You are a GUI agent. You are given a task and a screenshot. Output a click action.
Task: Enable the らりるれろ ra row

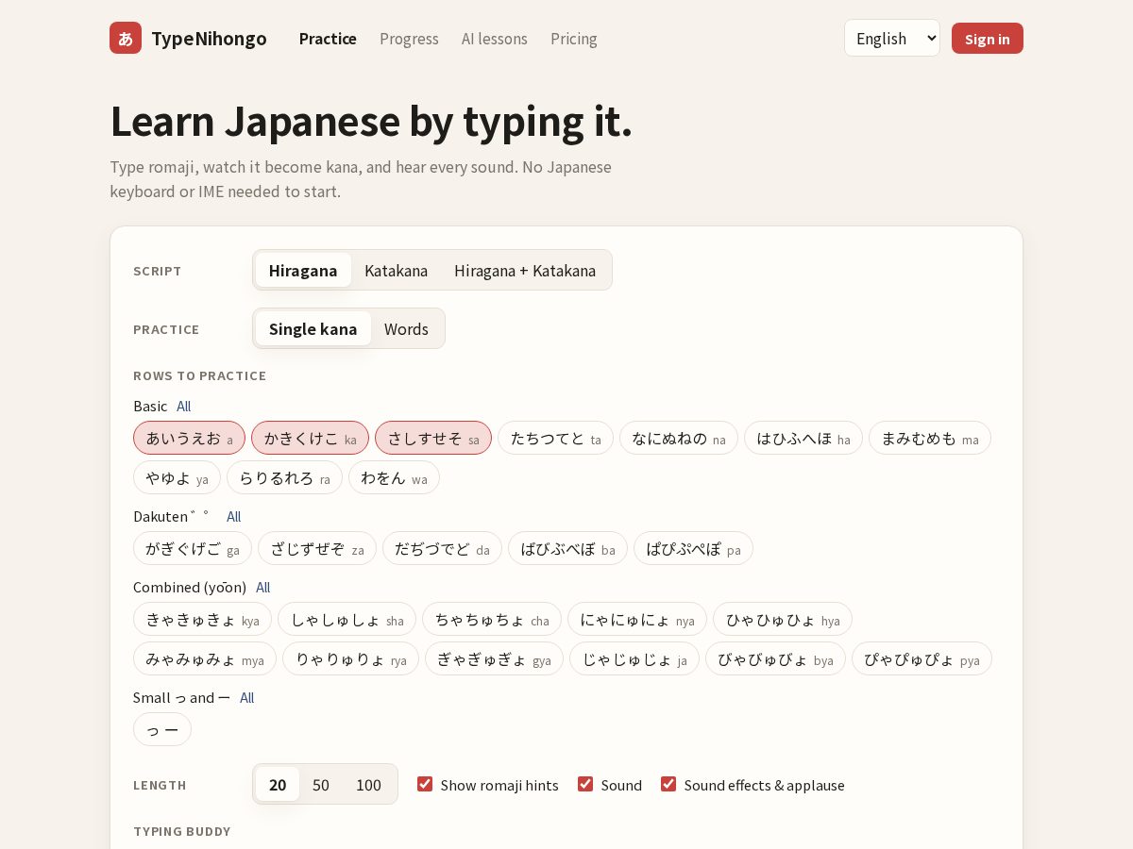(x=284, y=477)
